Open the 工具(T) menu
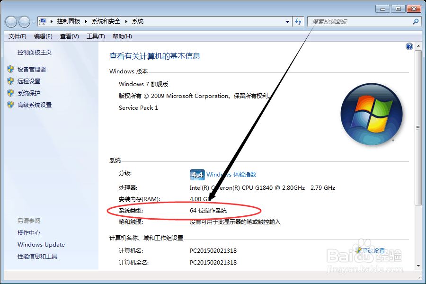Viewport: 426px width, 284px height. click(96, 36)
